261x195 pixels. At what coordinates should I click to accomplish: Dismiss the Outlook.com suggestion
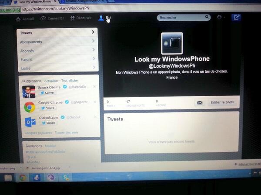click(95, 117)
